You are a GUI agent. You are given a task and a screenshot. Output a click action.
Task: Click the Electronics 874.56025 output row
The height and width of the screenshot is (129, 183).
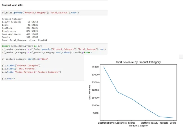[20, 31]
